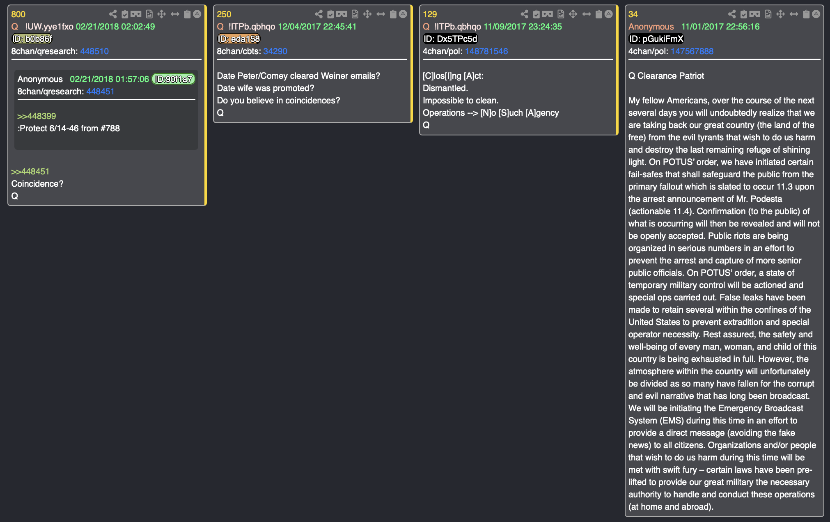This screenshot has width=830, height=522.
Task: Click clipboard-check icon on post 34
Action: click(744, 14)
